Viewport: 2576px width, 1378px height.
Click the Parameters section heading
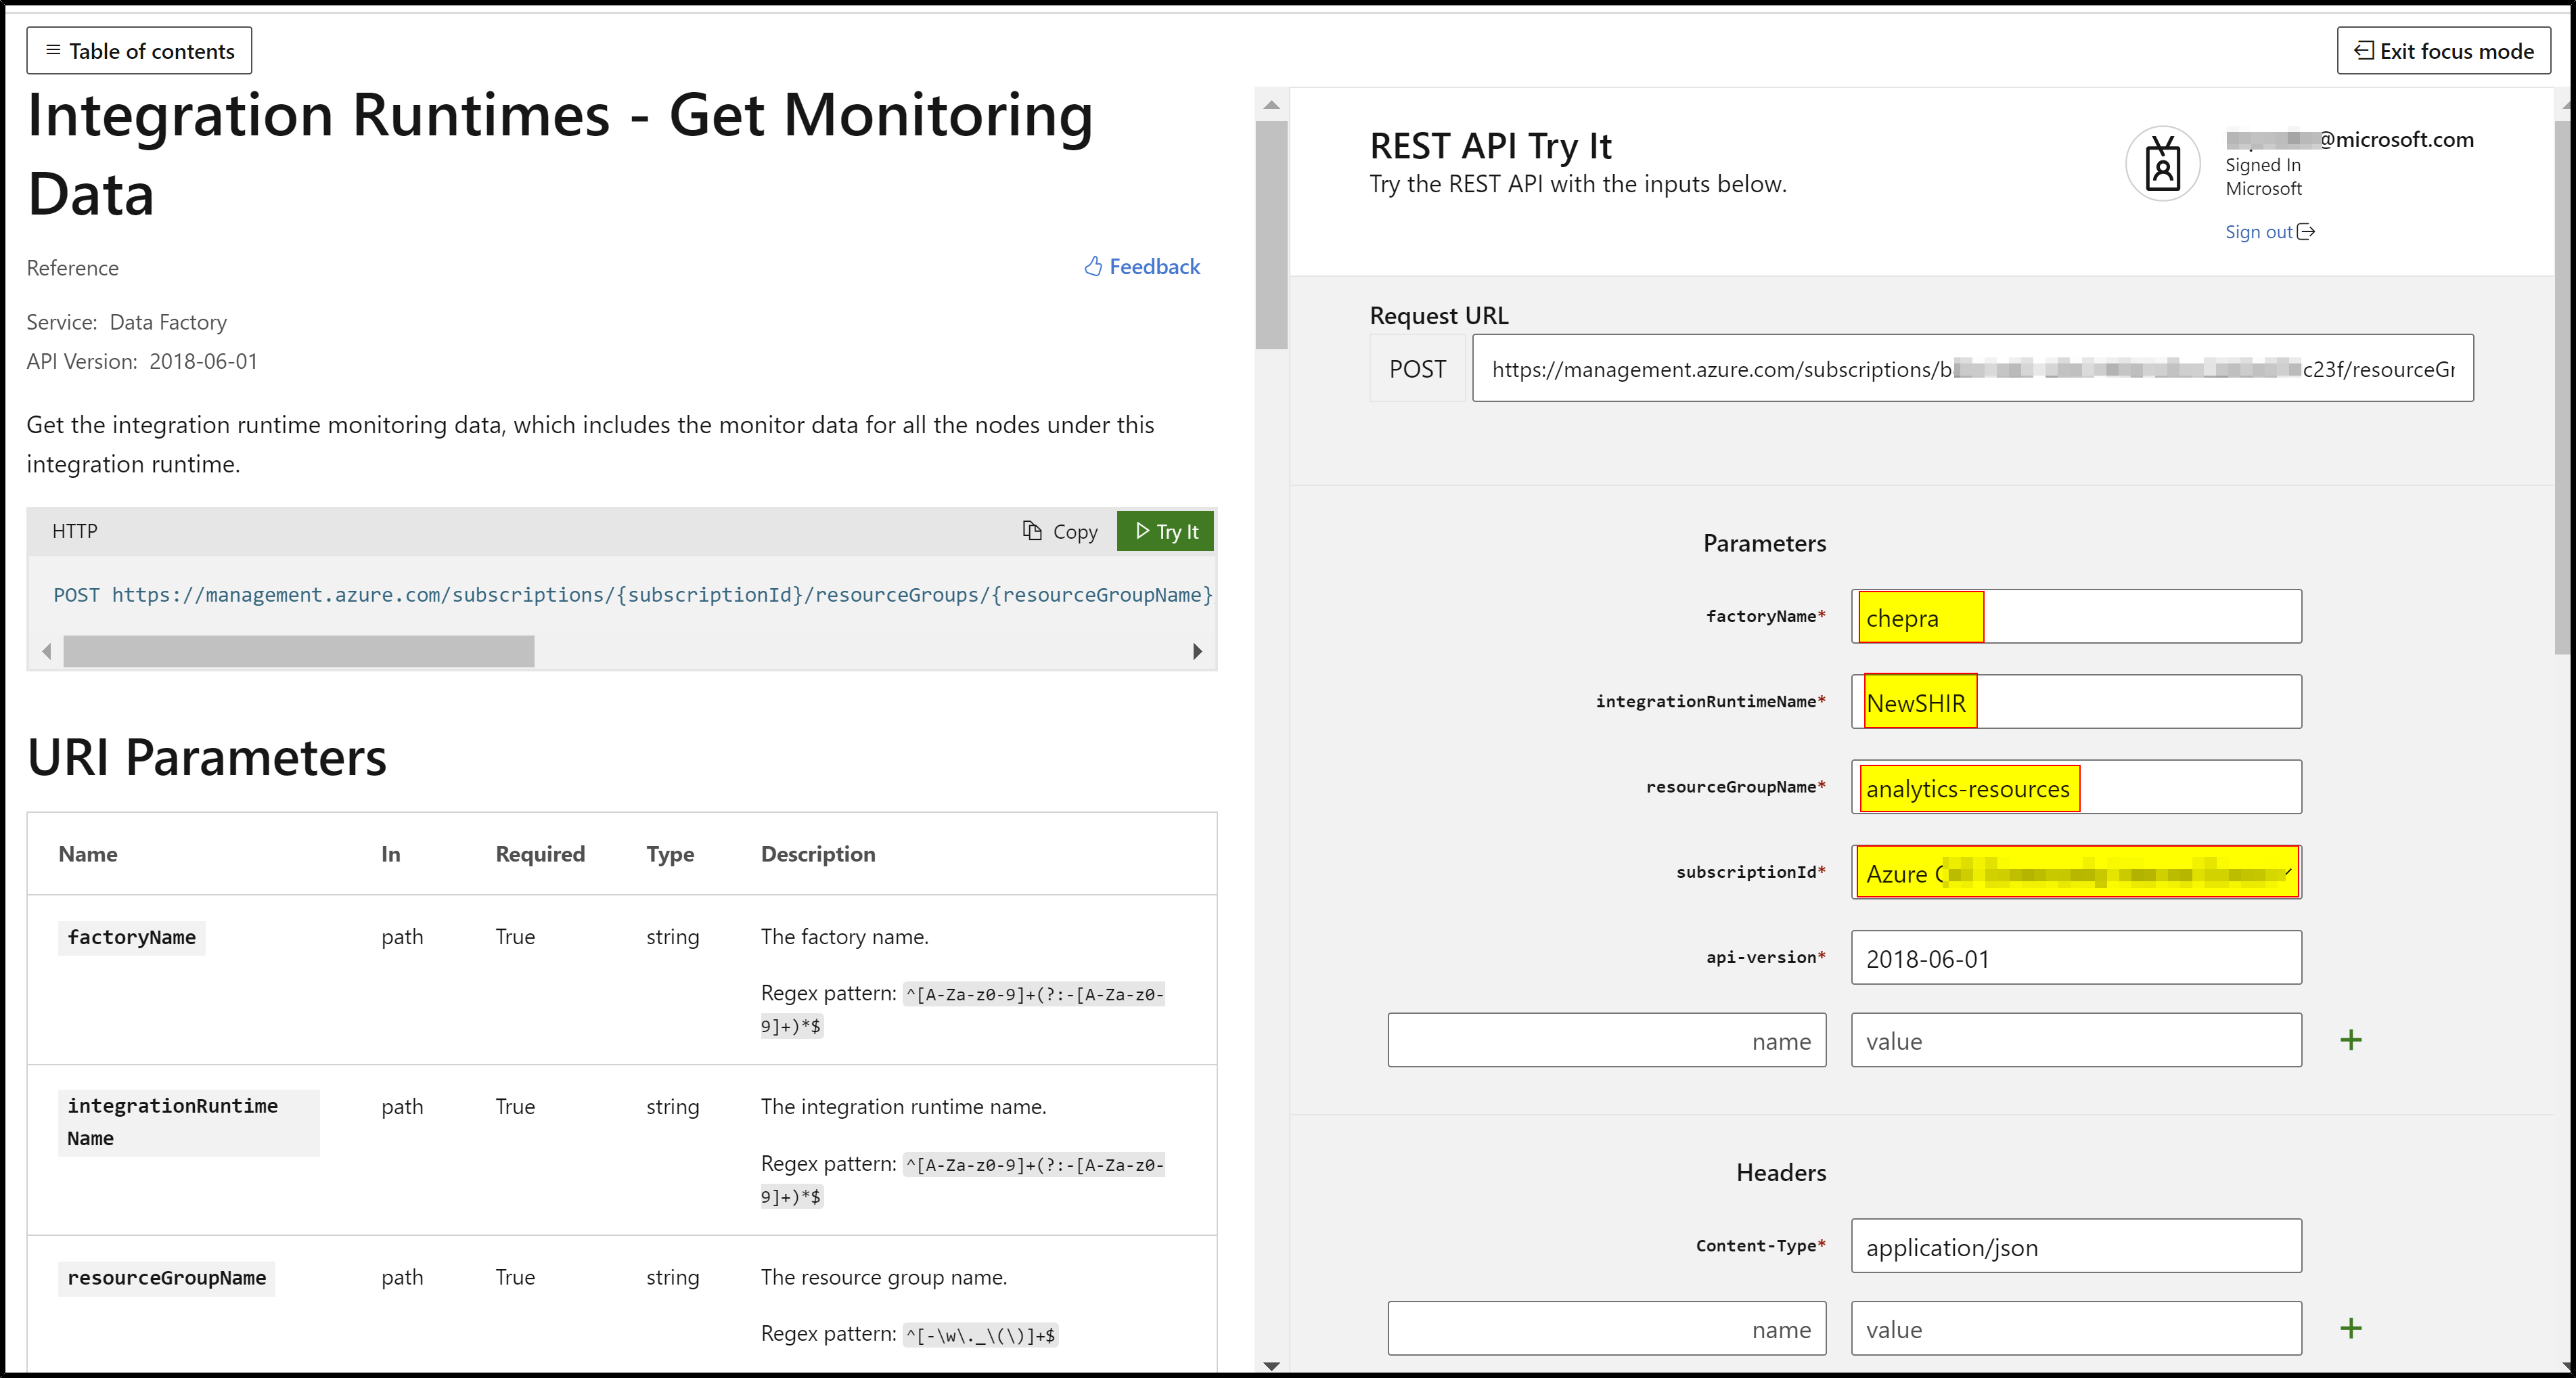(1764, 543)
